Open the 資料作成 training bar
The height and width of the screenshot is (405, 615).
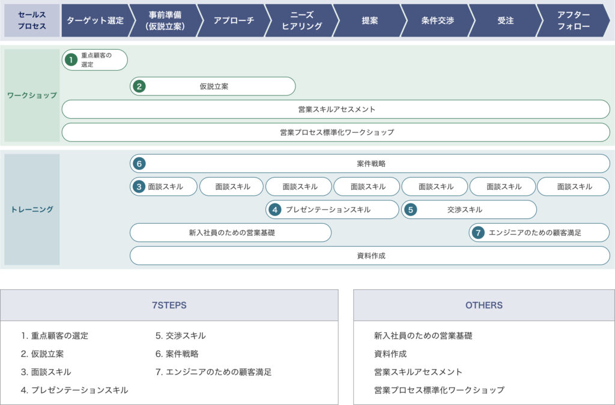click(370, 256)
